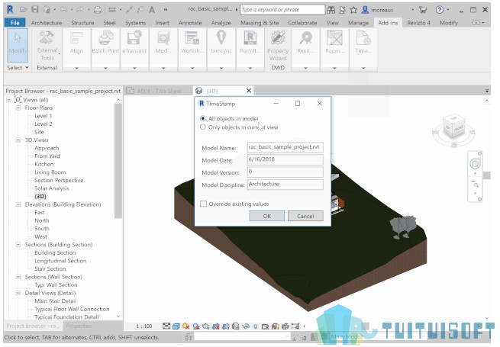
Task: Click the keyword search box
Action: click(x=282, y=10)
